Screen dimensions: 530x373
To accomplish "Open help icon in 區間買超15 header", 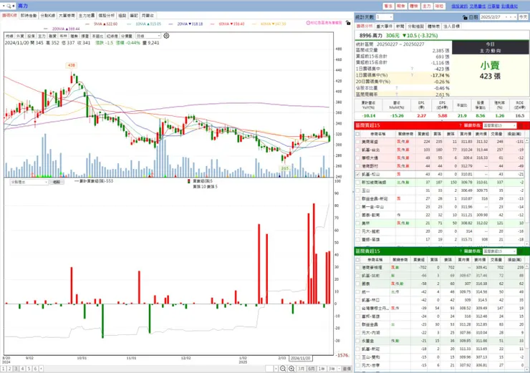I will tap(461, 125).
